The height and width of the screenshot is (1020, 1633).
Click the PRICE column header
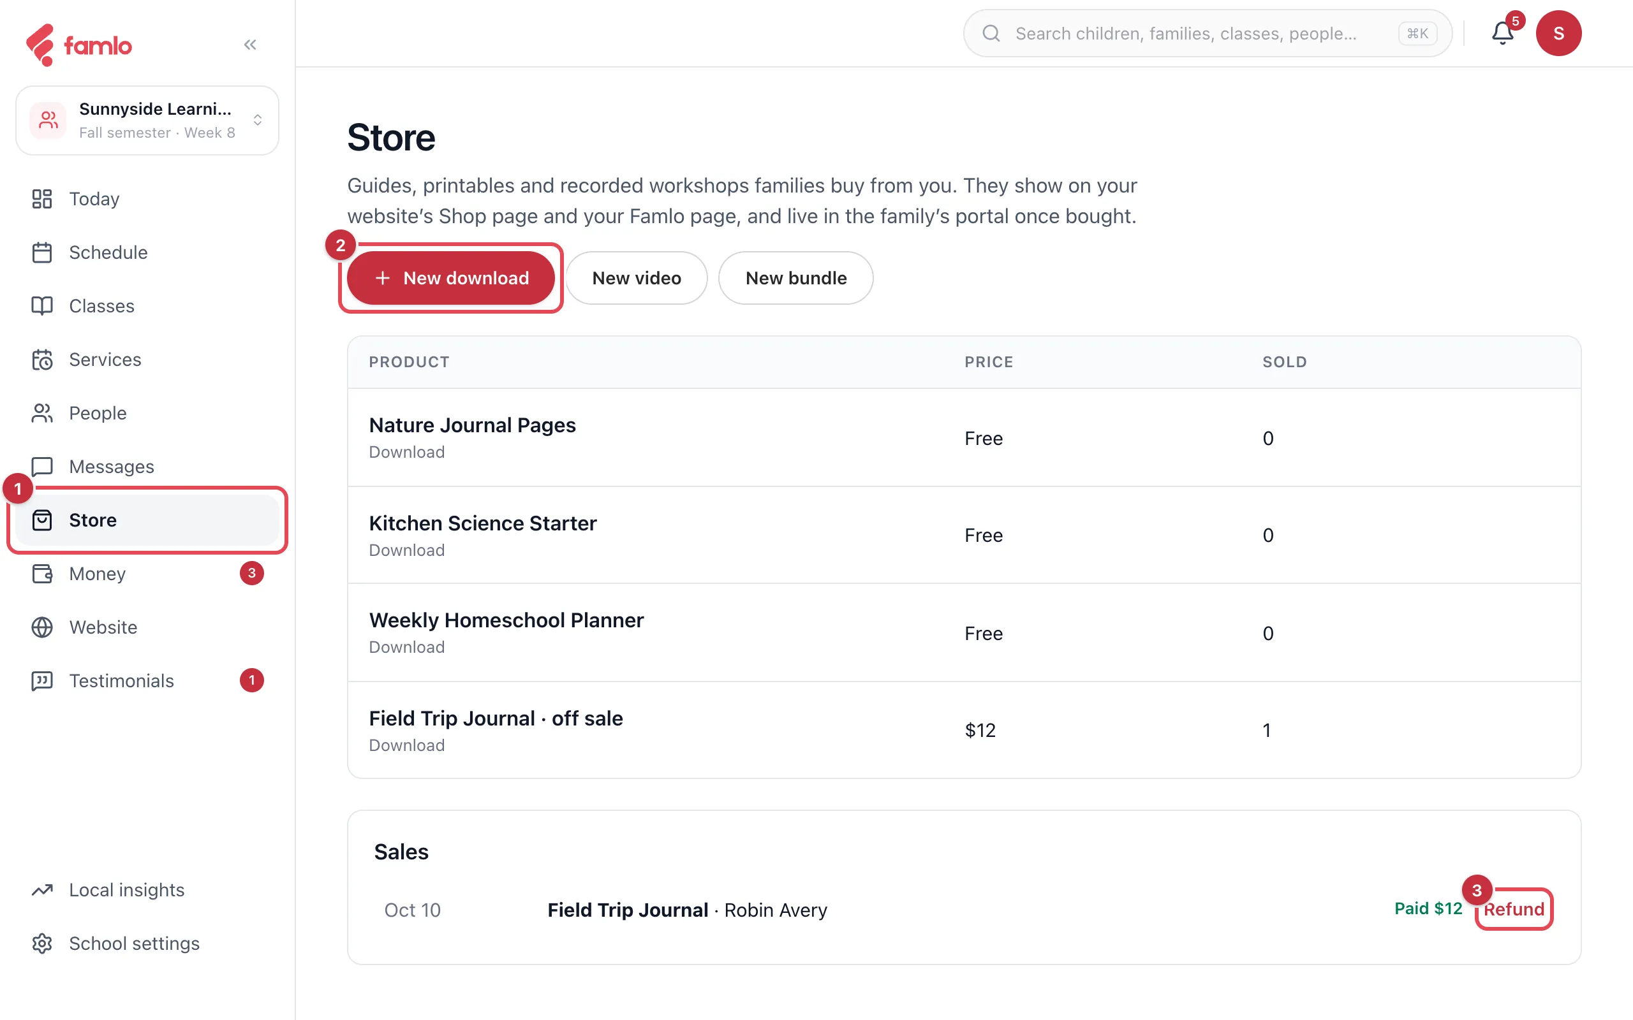coord(989,362)
